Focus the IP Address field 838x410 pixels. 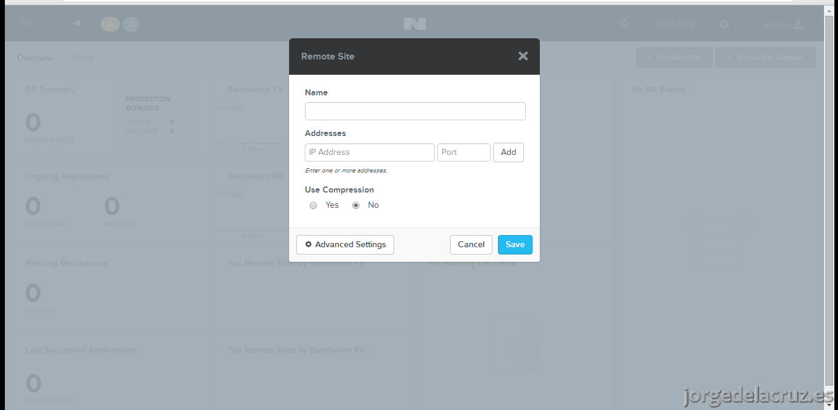[370, 152]
